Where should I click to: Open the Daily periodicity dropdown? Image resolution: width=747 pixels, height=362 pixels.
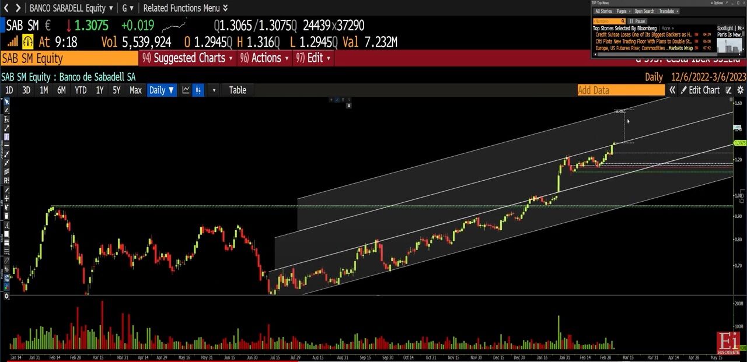click(161, 90)
